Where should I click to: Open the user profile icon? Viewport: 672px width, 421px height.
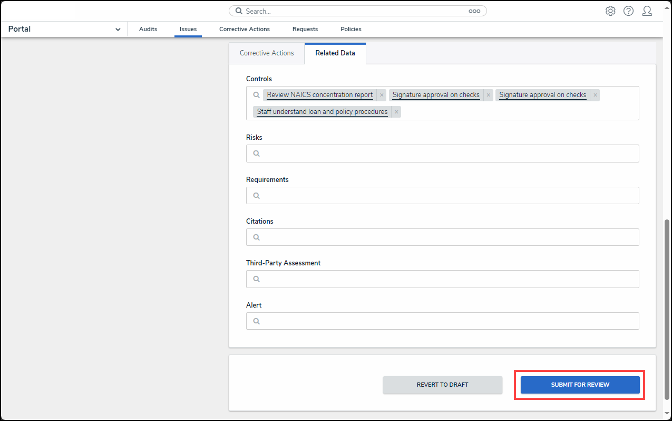pos(647,11)
